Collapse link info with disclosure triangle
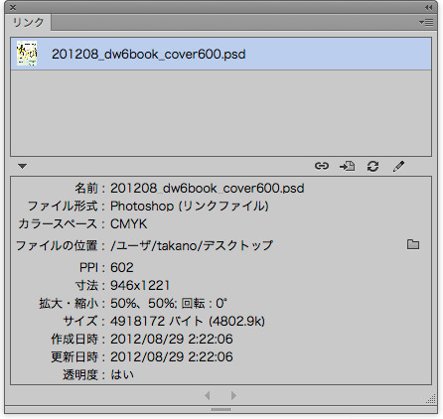443x419 pixels. point(22,166)
